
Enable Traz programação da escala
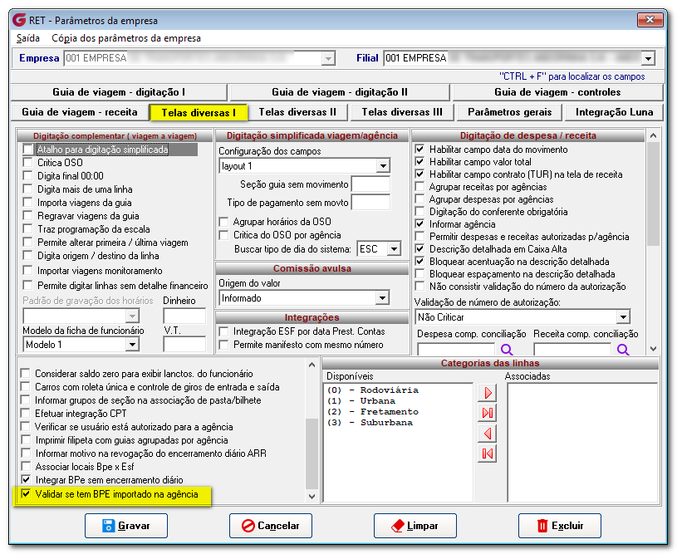28,229
